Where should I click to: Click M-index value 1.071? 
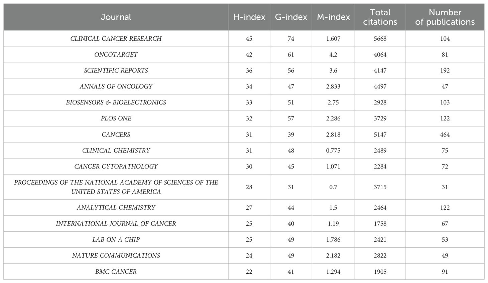coord(333,167)
